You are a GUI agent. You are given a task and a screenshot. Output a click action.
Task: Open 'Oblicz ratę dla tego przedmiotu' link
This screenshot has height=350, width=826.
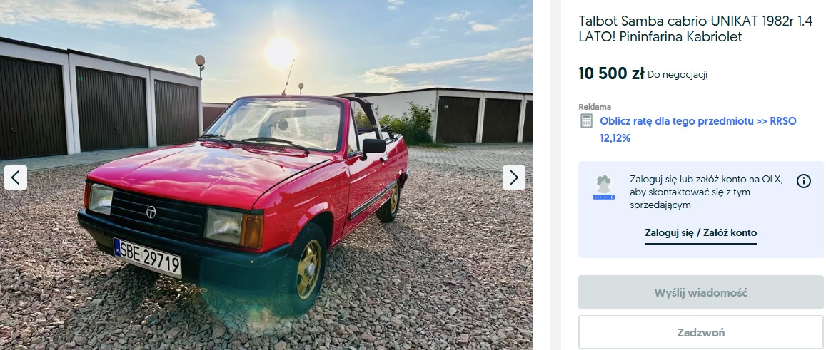tap(677, 121)
